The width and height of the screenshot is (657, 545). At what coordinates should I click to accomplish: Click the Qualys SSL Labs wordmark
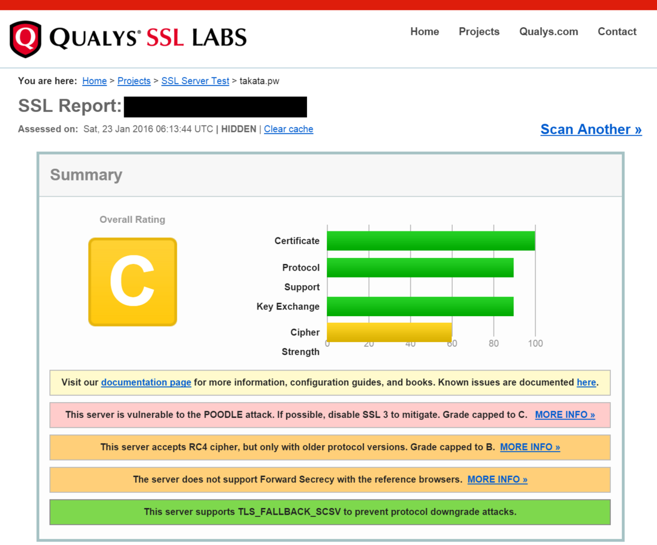[148, 38]
